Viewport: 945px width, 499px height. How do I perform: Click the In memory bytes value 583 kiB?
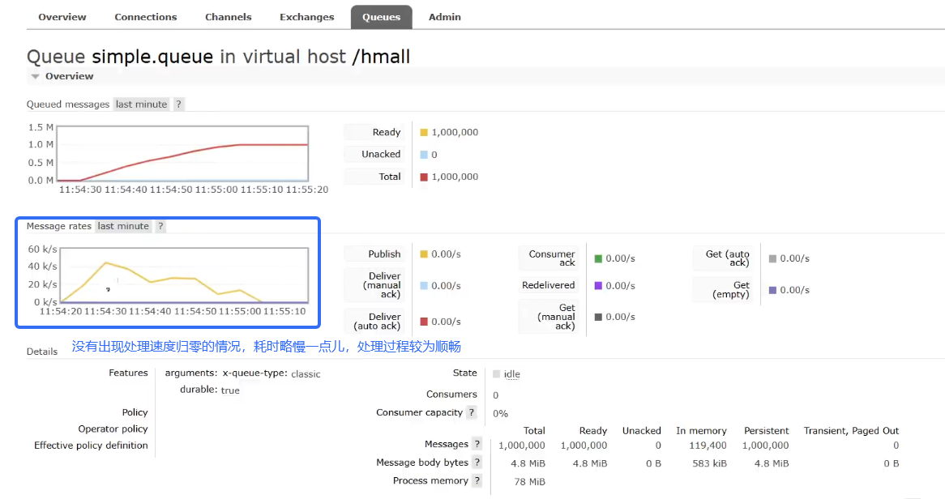pos(709,463)
